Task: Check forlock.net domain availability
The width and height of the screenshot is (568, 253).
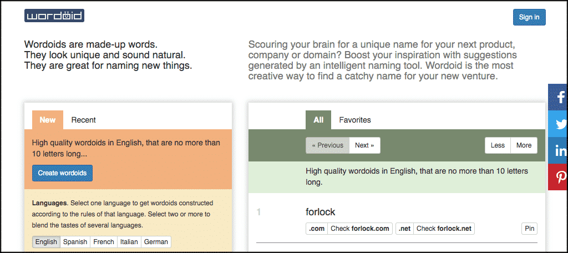Action: pos(444,229)
